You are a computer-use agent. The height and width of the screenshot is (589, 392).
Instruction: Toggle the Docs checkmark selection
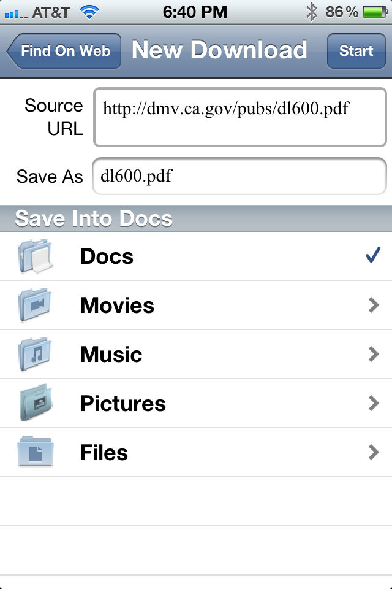(372, 256)
